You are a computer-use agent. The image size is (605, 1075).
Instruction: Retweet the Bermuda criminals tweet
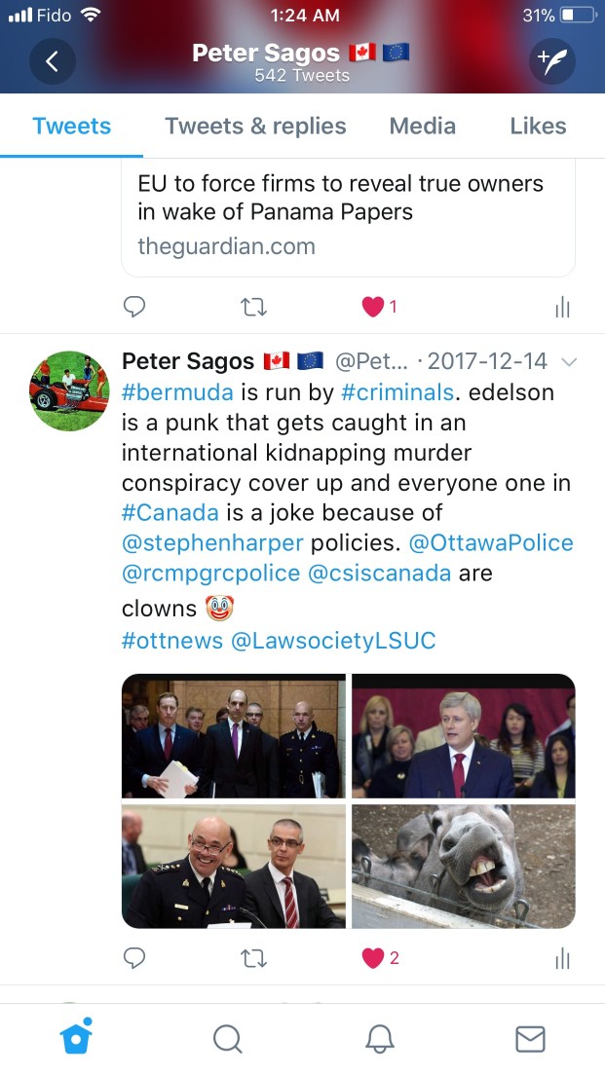[254, 958]
